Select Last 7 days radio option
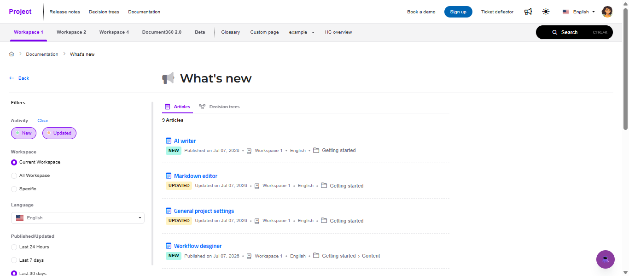629x276 pixels. (x=14, y=260)
